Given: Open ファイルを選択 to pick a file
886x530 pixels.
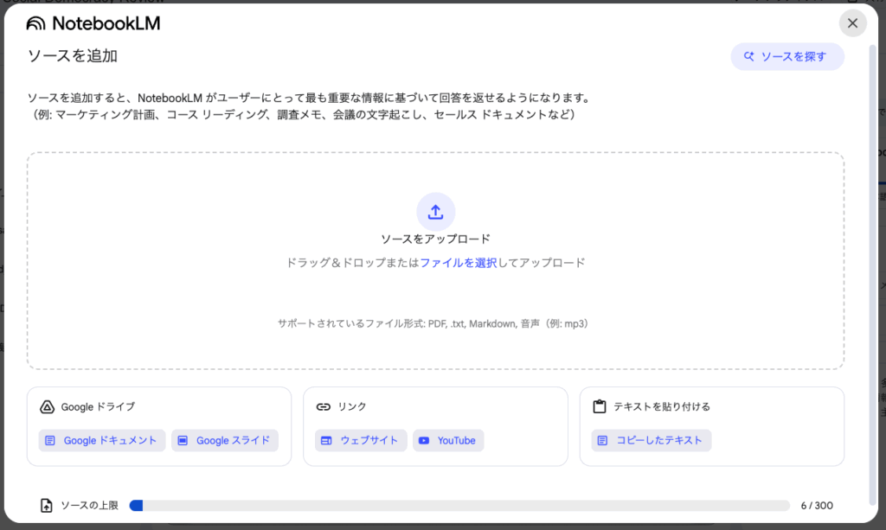Looking at the screenshot, I should (x=459, y=263).
